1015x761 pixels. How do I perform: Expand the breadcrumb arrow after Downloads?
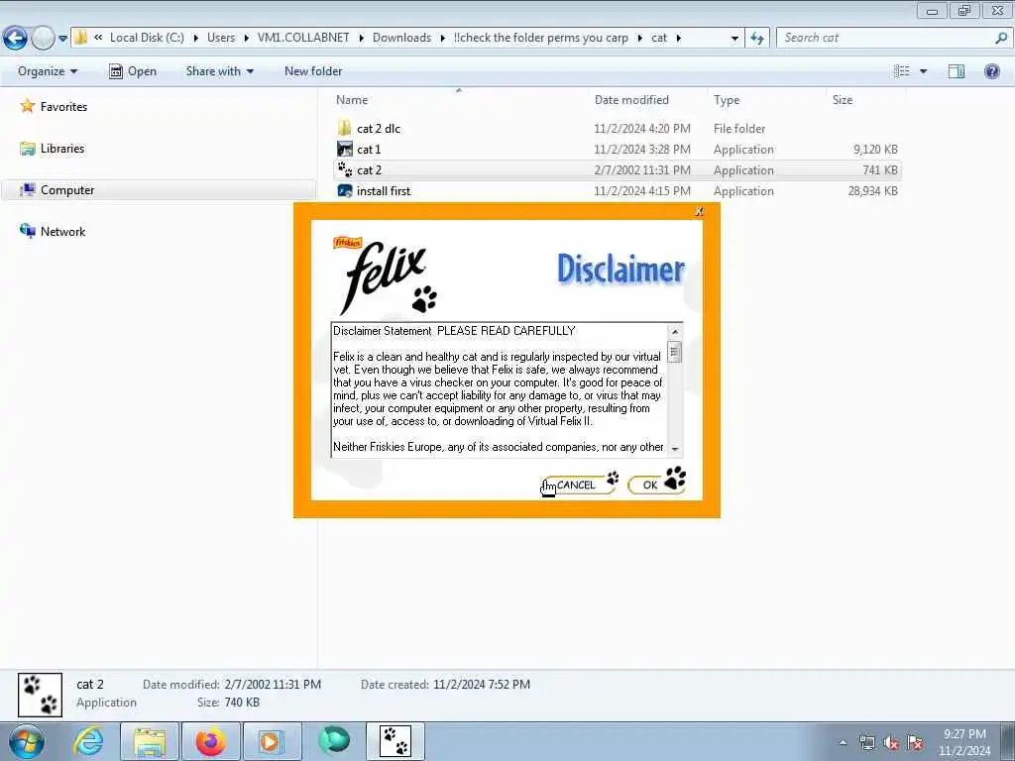click(442, 39)
